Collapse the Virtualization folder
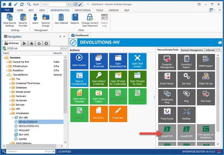 click(10, 113)
